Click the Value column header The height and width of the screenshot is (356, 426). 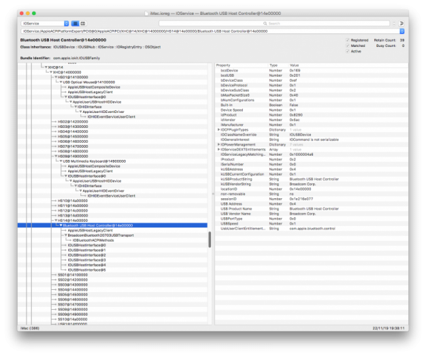pyautogui.click(x=348, y=65)
